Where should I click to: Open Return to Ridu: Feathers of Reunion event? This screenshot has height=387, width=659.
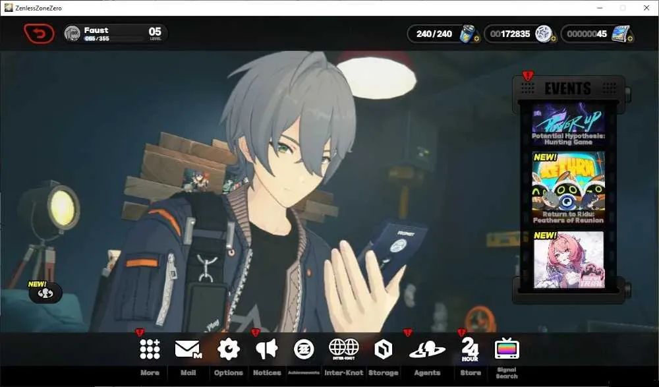[568, 188]
